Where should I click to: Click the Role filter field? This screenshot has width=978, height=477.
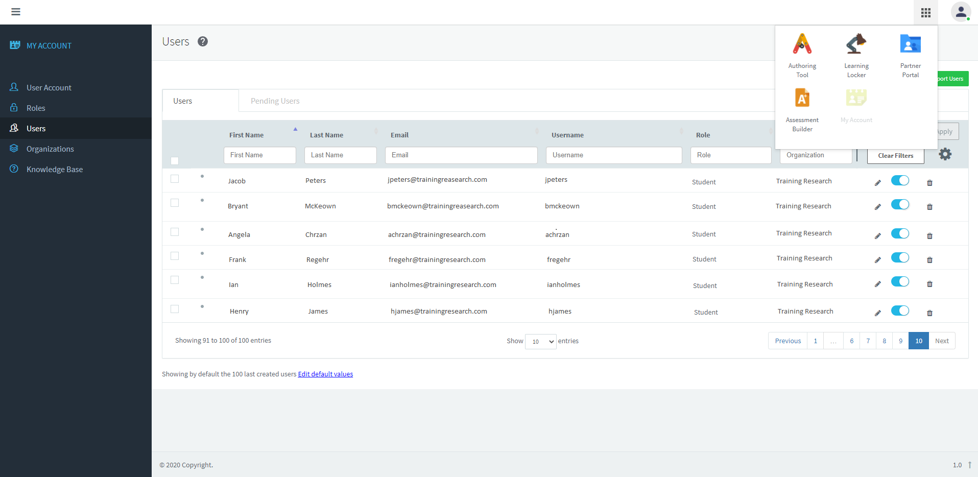pos(730,155)
